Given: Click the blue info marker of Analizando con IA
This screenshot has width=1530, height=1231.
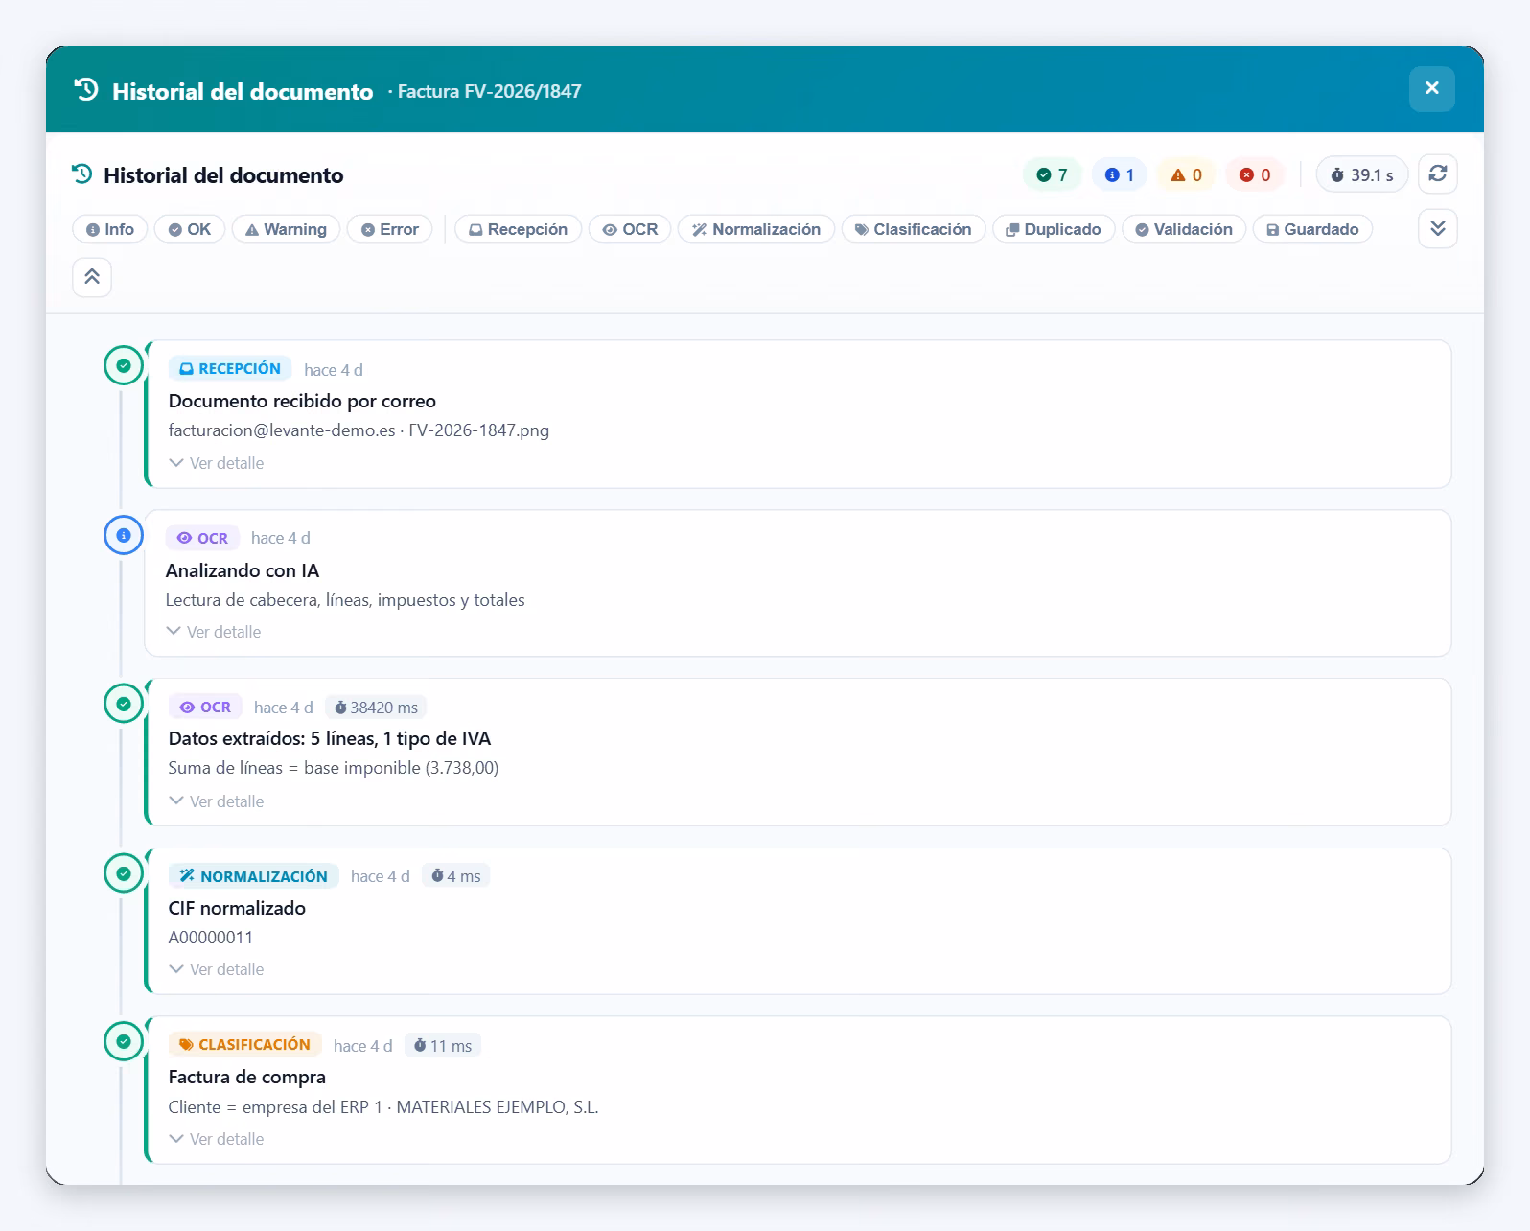Looking at the screenshot, I should point(124,535).
